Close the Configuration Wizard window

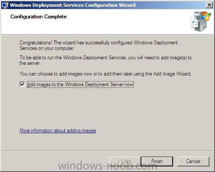(x=209, y=5)
